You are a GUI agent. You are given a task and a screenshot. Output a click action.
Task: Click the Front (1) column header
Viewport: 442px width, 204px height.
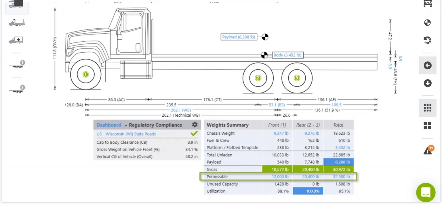coord(277,125)
